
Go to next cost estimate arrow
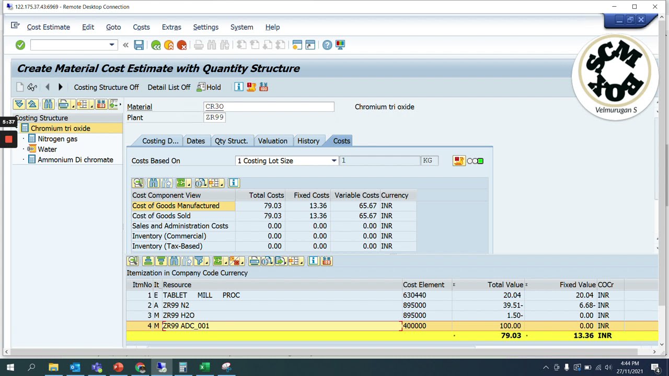[x=60, y=87]
